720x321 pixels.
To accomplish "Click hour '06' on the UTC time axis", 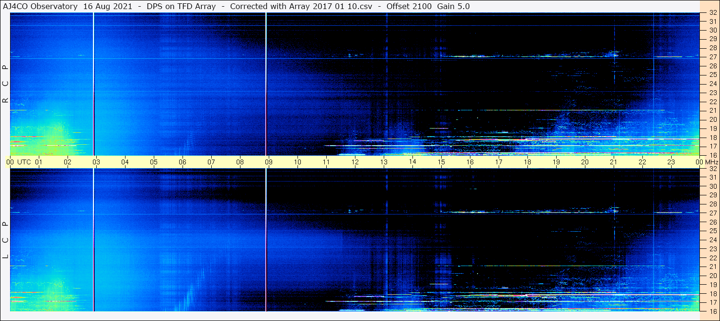I will [x=183, y=162].
